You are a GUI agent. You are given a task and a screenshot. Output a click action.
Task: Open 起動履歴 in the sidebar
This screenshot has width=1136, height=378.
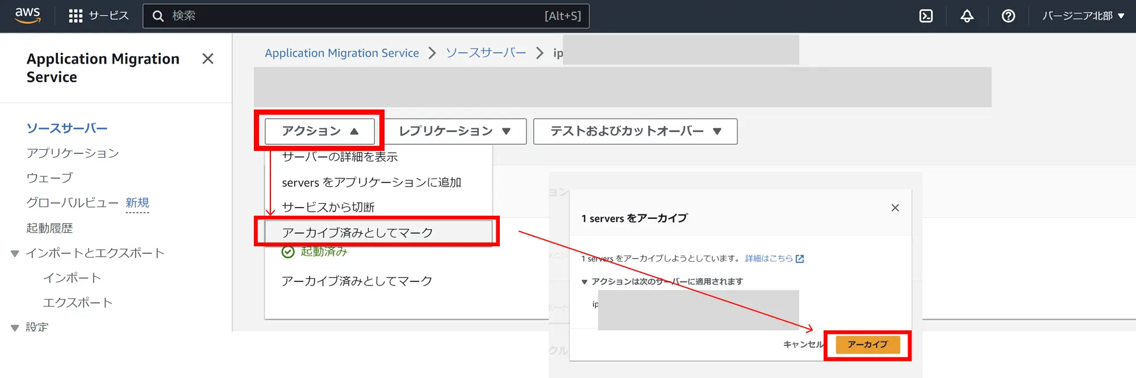49,228
